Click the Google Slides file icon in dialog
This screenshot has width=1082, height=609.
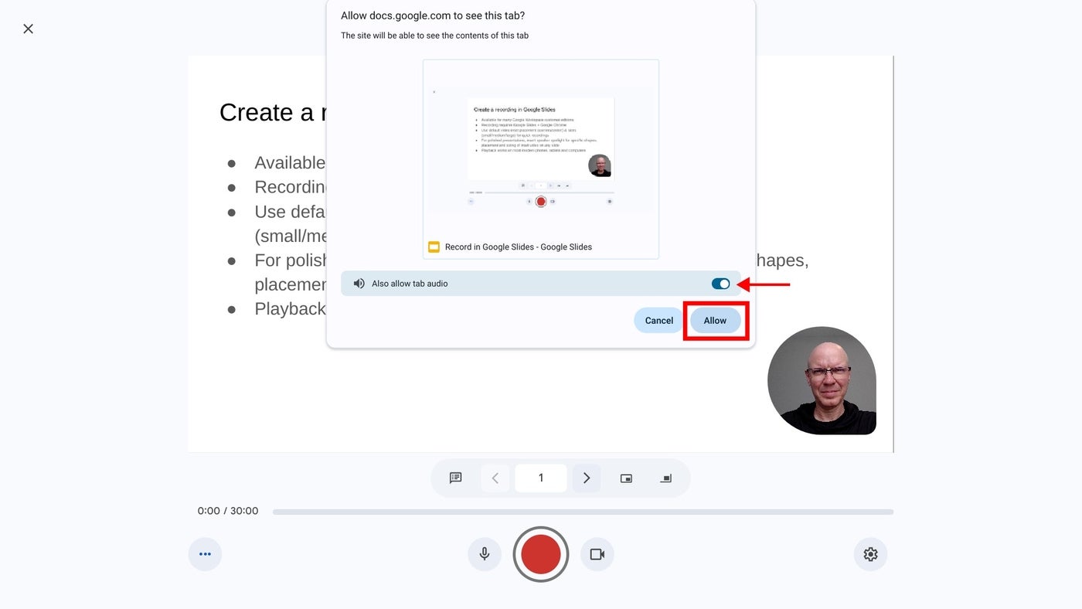pyautogui.click(x=434, y=247)
